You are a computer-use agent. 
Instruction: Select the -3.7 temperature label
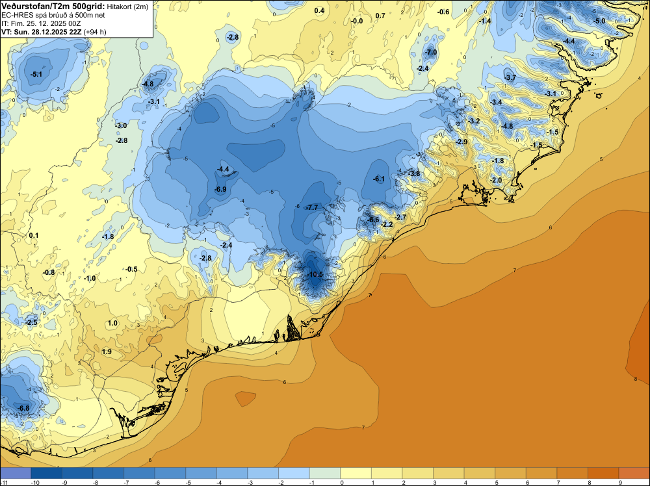click(x=510, y=77)
